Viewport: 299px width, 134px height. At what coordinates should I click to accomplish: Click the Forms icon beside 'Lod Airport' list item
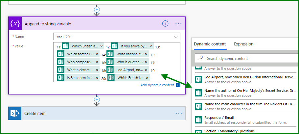[198, 79]
